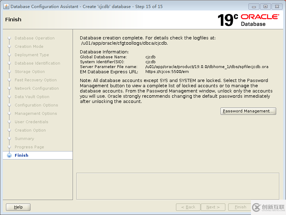Click the 'Server Parameter File name:' label

click(x=109, y=67)
